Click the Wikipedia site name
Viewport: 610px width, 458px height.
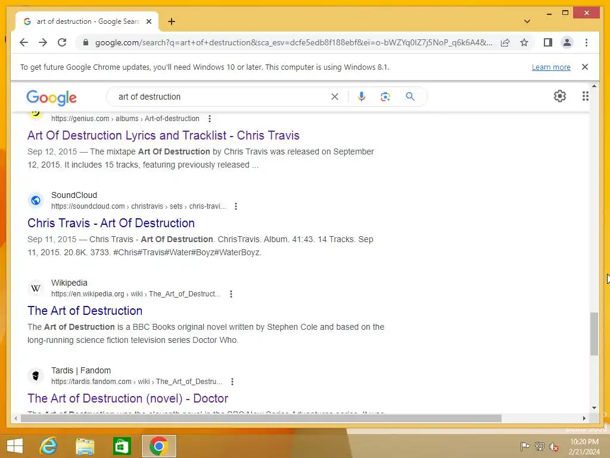click(x=69, y=283)
